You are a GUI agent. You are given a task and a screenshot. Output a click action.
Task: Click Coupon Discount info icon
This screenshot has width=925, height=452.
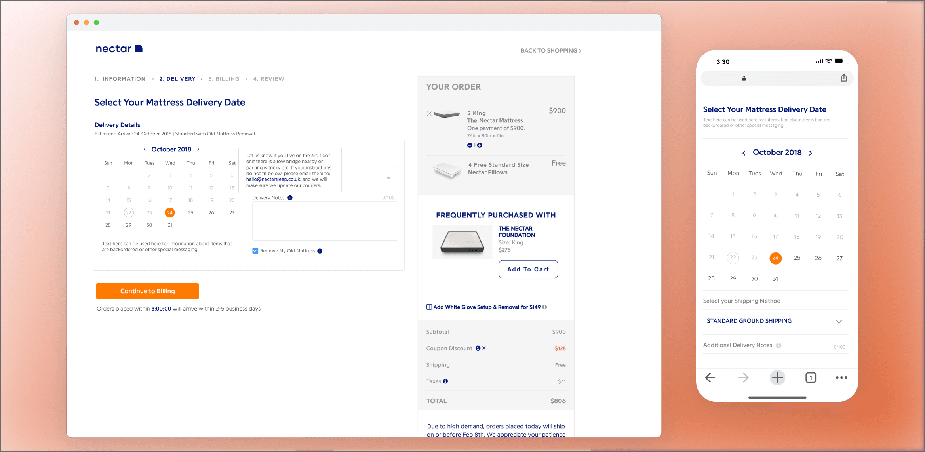(478, 348)
